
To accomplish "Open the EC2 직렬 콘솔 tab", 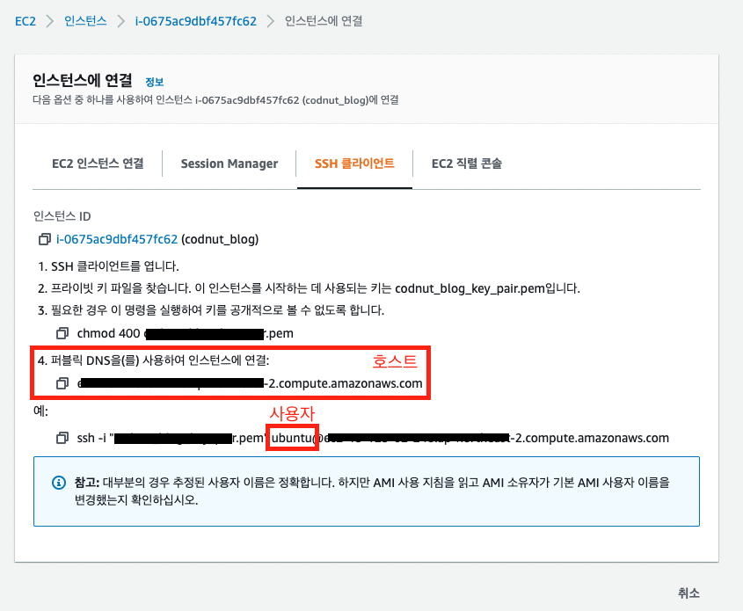I will coord(466,164).
